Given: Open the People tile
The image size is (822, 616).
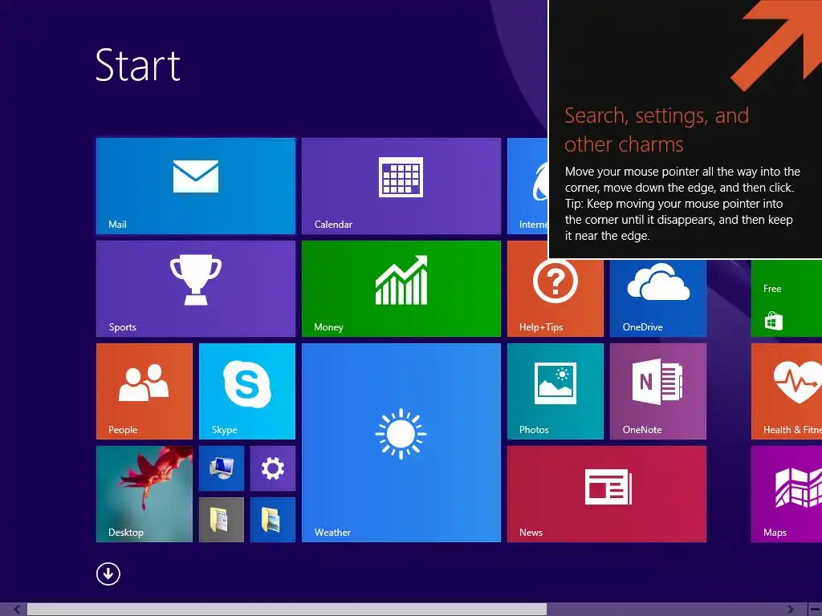Looking at the screenshot, I should point(144,391).
